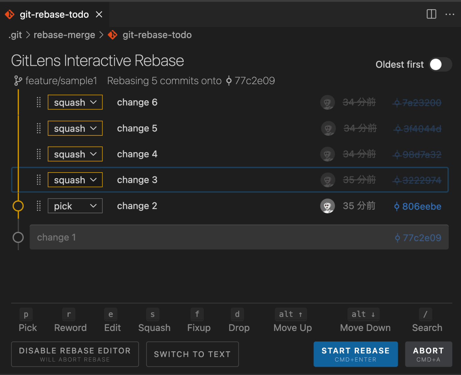Click the drag handle of change 5
This screenshot has height=375, width=461.
[x=39, y=128]
